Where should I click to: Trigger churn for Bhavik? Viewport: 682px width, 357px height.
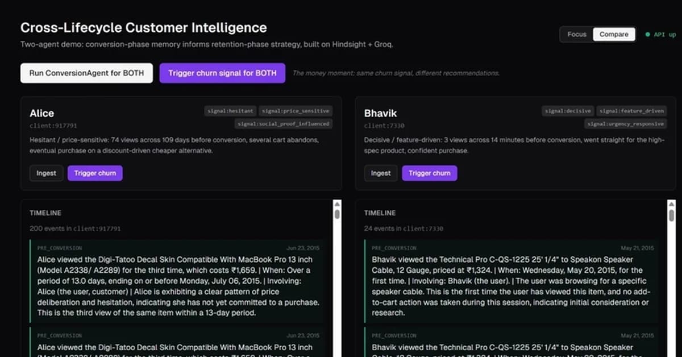coord(430,173)
